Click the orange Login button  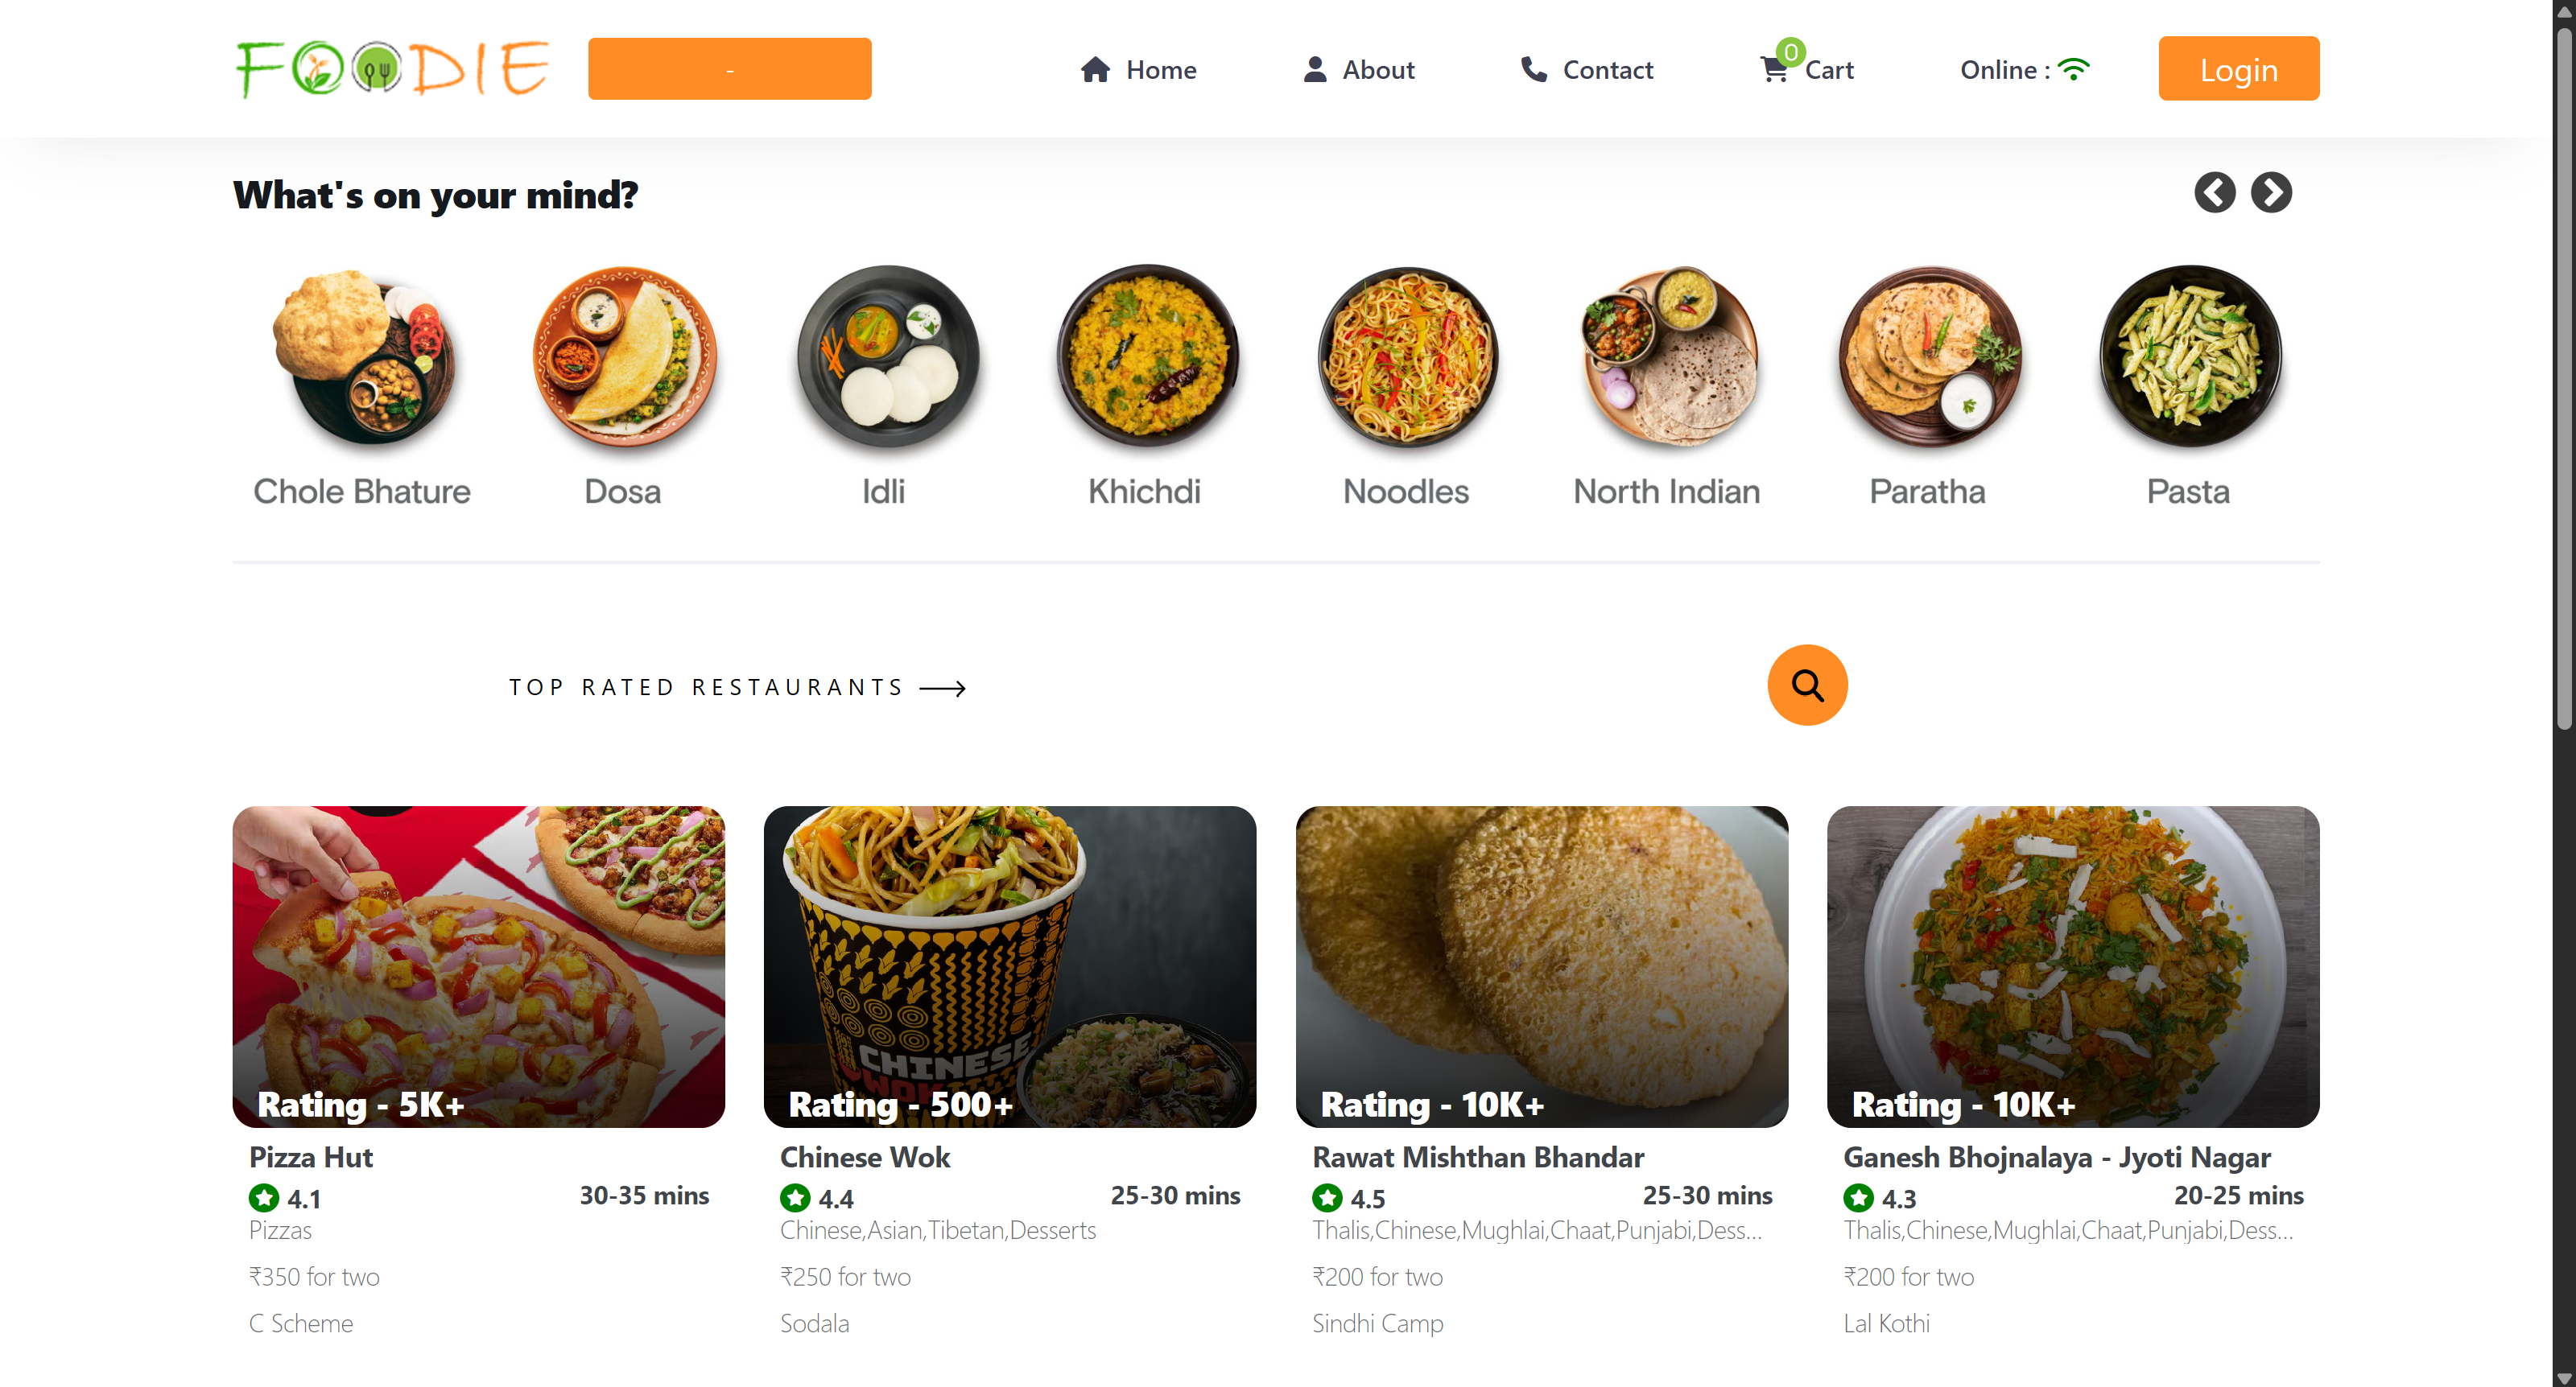coord(2238,69)
